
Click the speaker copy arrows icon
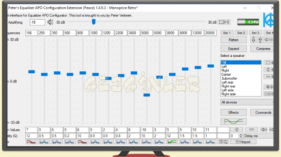coord(269,87)
